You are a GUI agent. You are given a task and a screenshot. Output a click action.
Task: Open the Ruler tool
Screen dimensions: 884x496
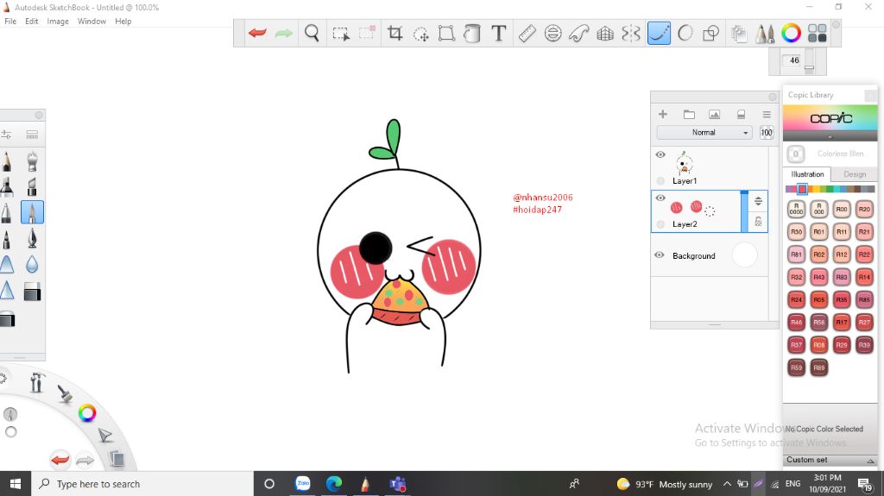[x=527, y=34]
